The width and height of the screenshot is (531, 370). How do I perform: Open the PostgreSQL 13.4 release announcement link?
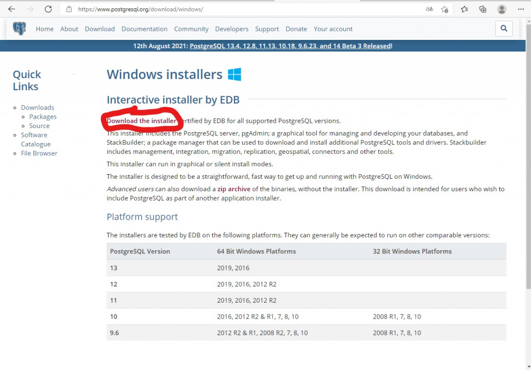[291, 46]
